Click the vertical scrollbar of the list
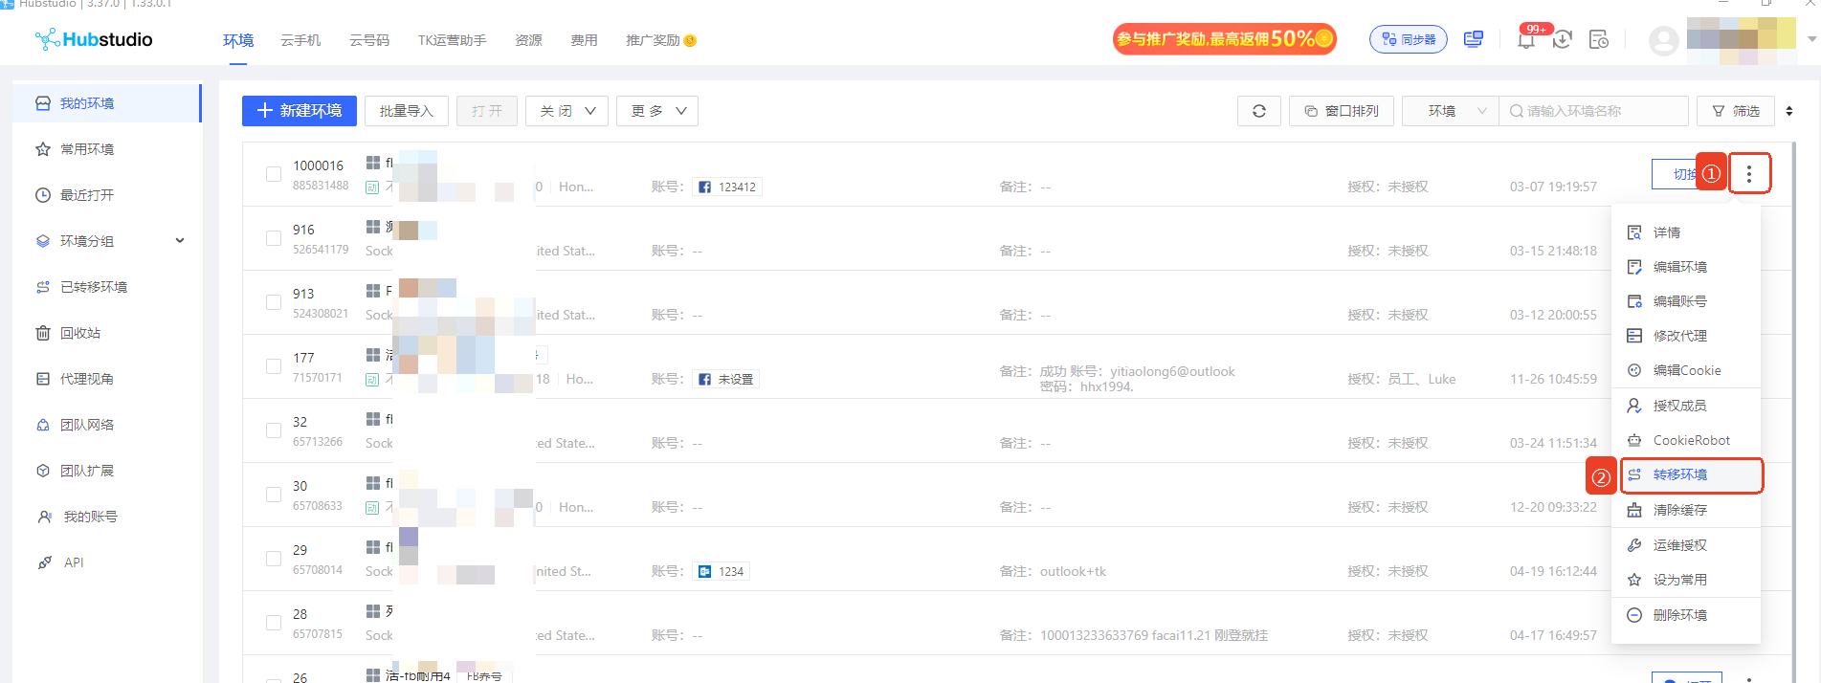This screenshot has width=1821, height=683. coord(1792,402)
